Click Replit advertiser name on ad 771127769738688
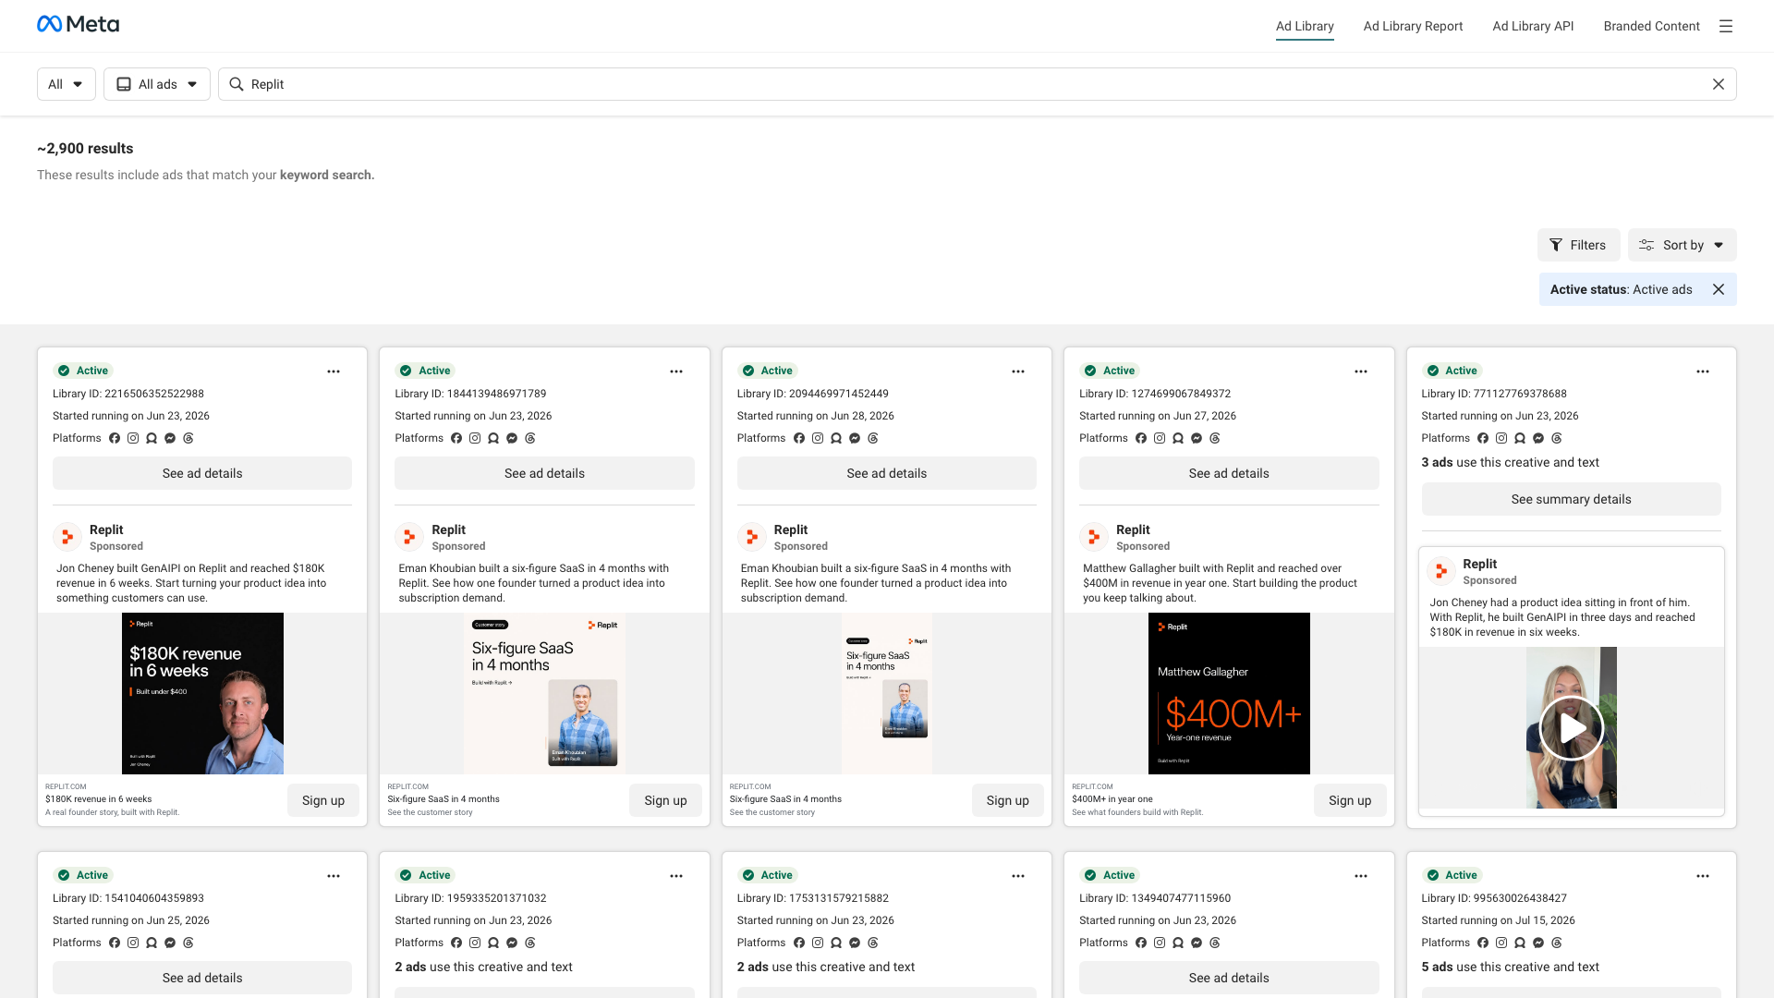 1479,564
